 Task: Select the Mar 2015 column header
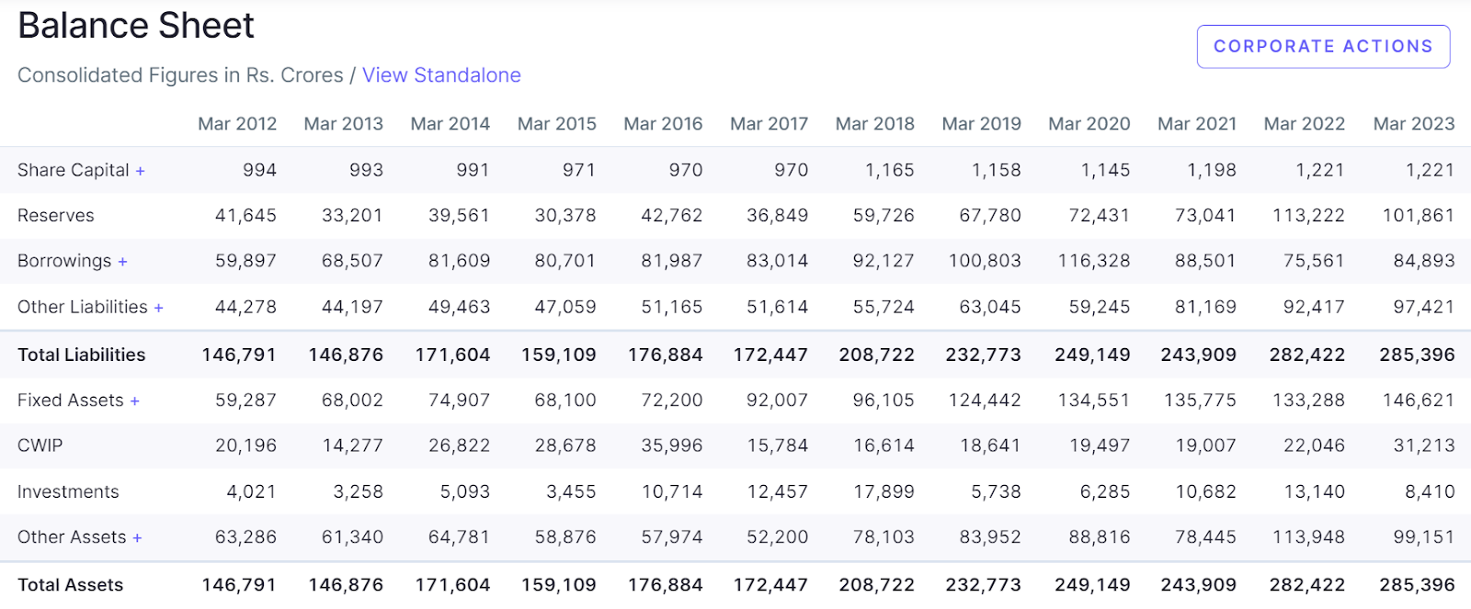[x=556, y=124]
